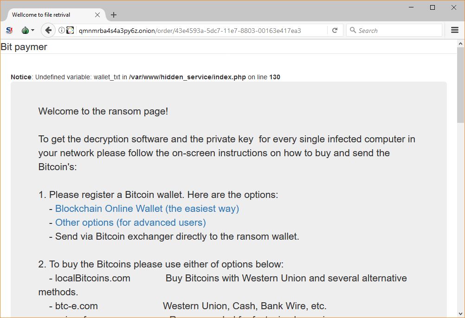Click the circuit icon beside the address

tap(70, 31)
